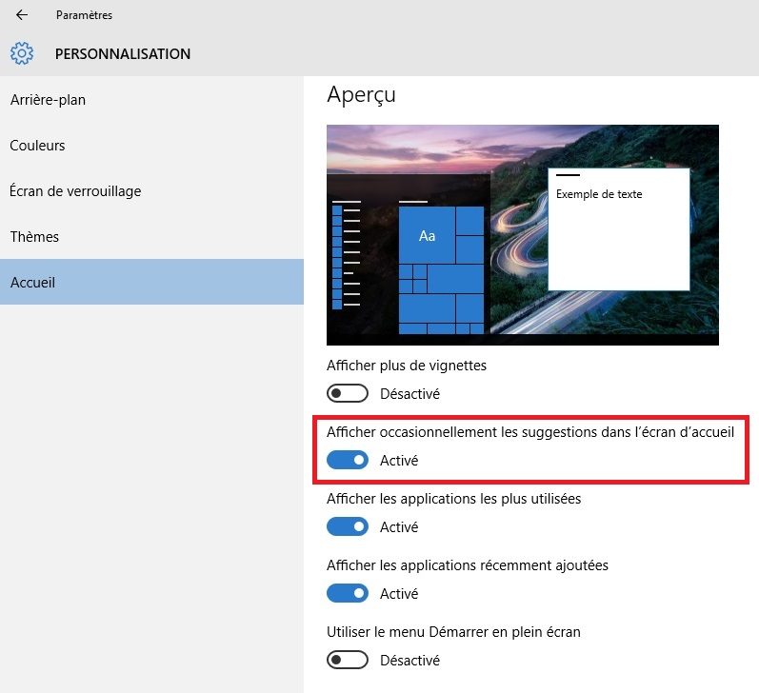Click the back arrow in title bar
759x693 pixels.
(22, 15)
